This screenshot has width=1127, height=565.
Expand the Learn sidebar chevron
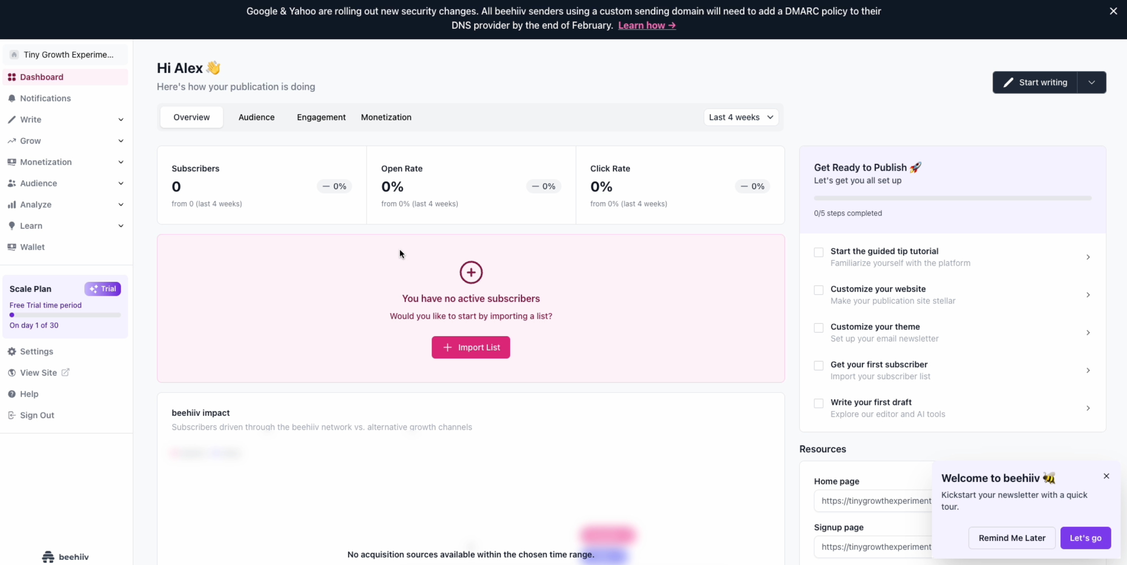point(121,226)
